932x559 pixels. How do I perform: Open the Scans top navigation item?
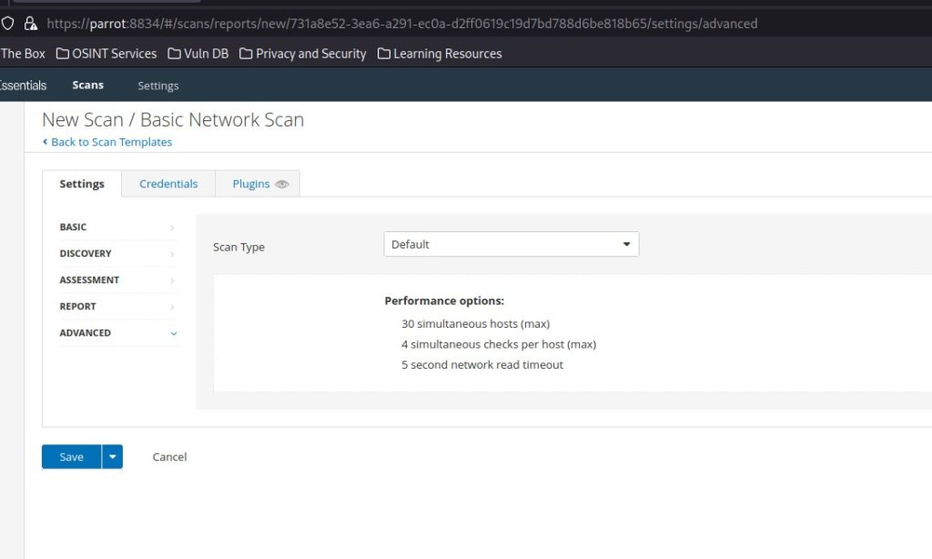[x=88, y=85]
